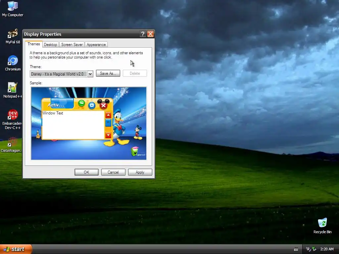The image size is (339, 254).
Task: Click the blue scrollbar thumb in sample
Action: pos(108,123)
